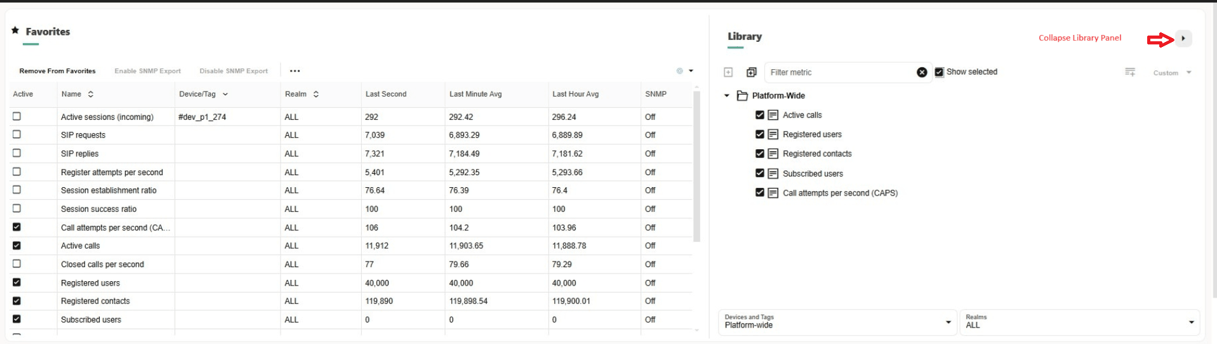Click the SNMP column header
The width and height of the screenshot is (1217, 344).
pos(656,94)
